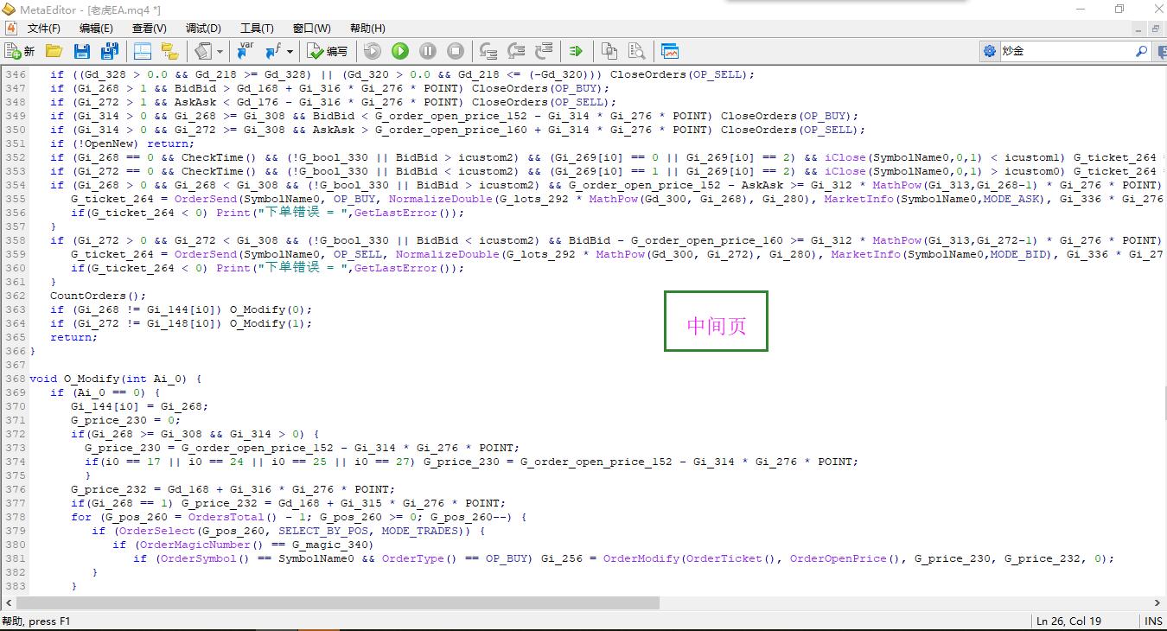This screenshot has height=631, width=1167.
Task: Insert function with the f icon
Action: [272, 51]
